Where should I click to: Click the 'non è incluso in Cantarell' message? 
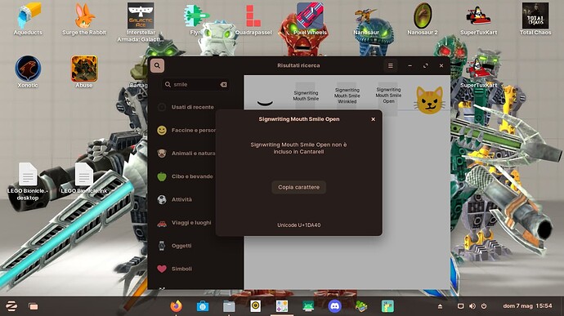pyautogui.click(x=298, y=148)
